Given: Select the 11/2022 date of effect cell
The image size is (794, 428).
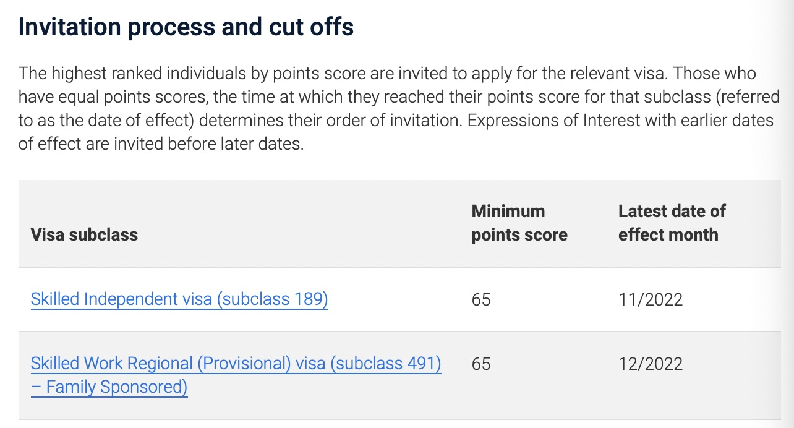Looking at the screenshot, I should tap(651, 300).
